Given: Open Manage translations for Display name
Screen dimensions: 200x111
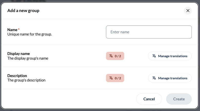Looking at the screenshot, I should [x=170, y=56].
